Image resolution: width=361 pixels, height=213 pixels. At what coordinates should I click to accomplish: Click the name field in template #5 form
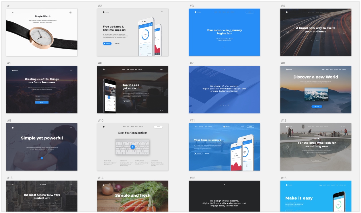[x=42, y=96]
